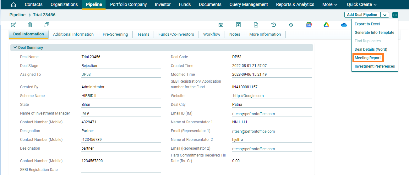409x175 pixels.
Task: Click the delete trash icon
Action: coord(30,25)
